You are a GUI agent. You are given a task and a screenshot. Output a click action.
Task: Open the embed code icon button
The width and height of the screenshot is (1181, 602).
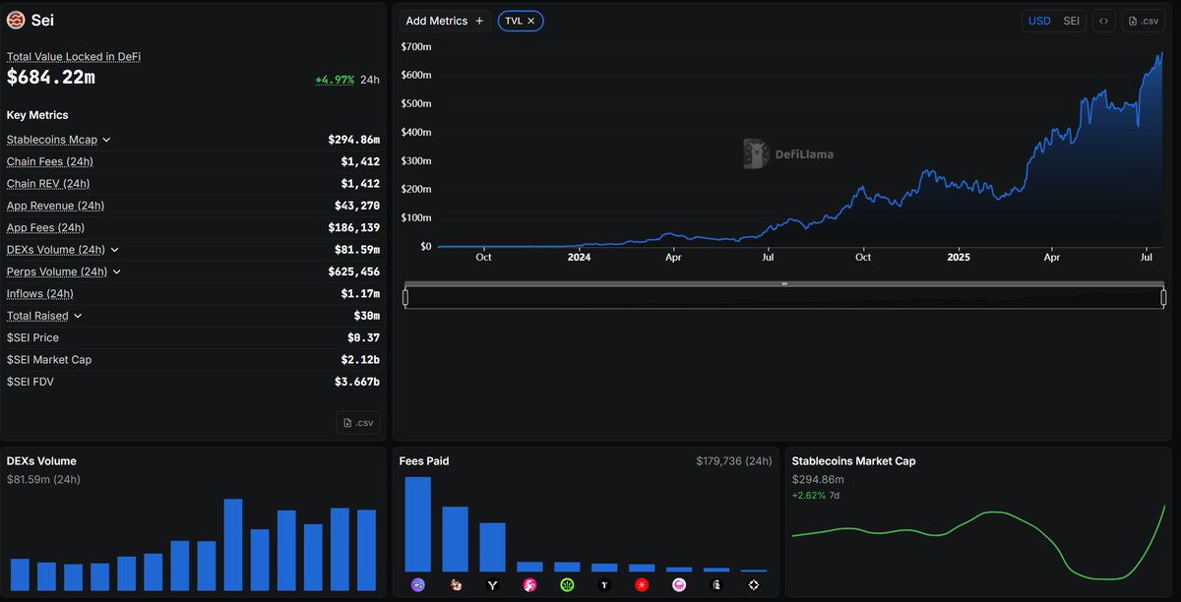1103,21
